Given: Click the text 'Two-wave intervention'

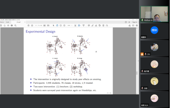Looking at the screenshot, I should coord(44,87).
